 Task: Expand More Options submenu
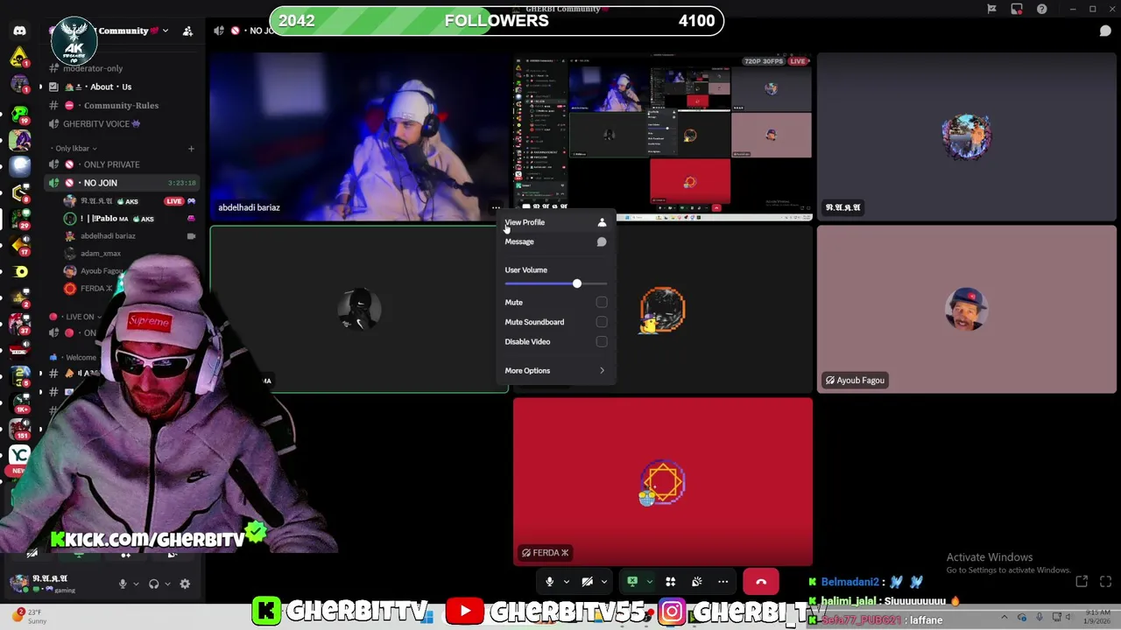555,371
